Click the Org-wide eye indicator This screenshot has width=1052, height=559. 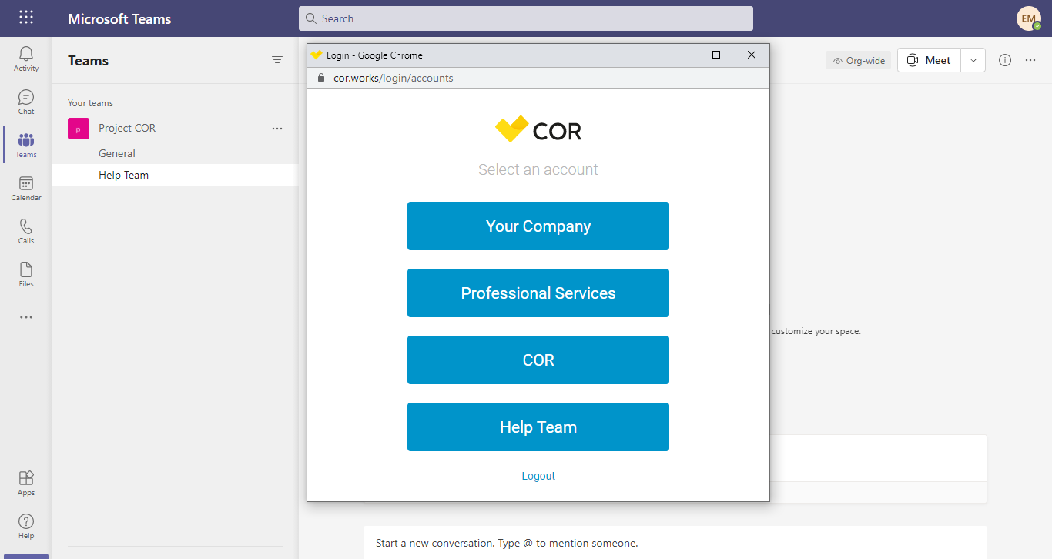(859, 60)
